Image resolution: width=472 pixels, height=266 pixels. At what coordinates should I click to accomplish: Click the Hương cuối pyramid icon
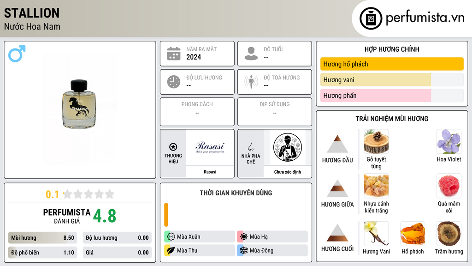click(x=337, y=233)
